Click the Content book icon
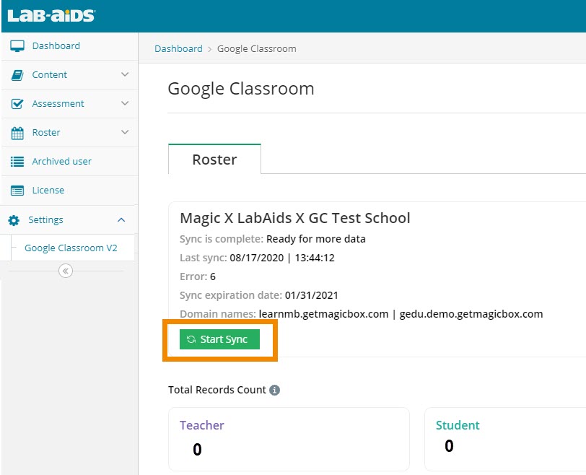 (18, 75)
